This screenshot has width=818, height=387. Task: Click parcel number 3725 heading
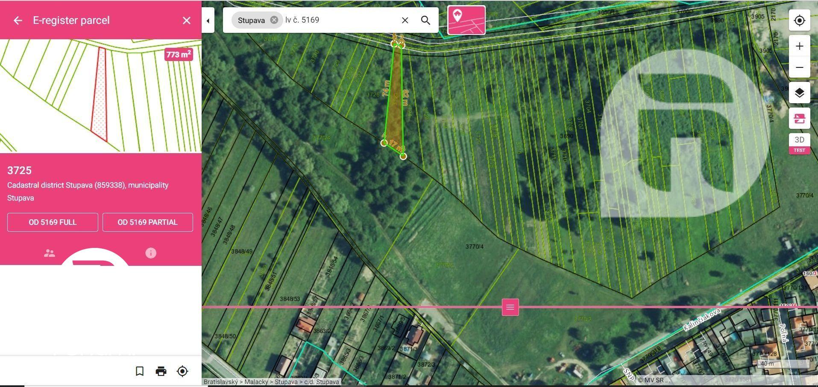coord(19,170)
